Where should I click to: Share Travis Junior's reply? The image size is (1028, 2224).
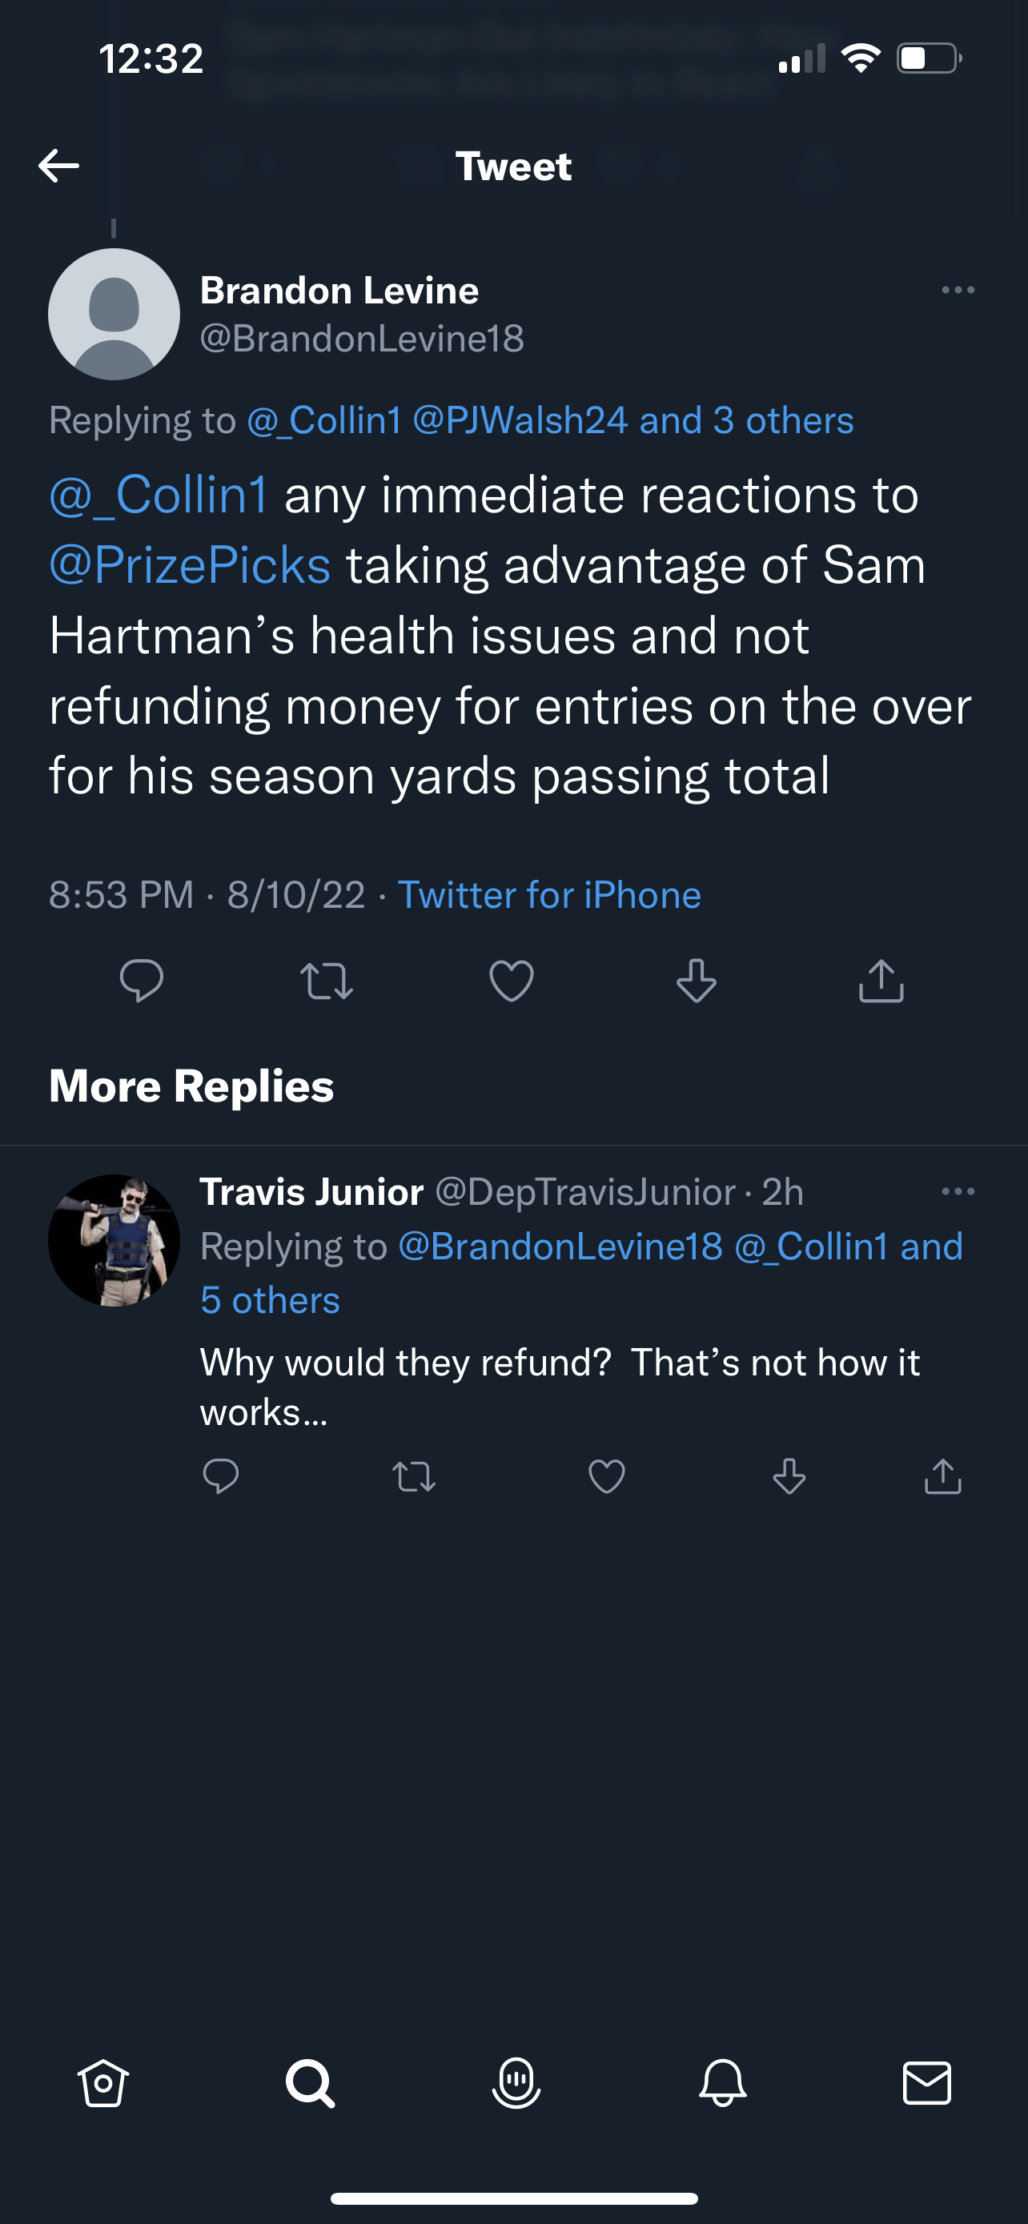(942, 1476)
